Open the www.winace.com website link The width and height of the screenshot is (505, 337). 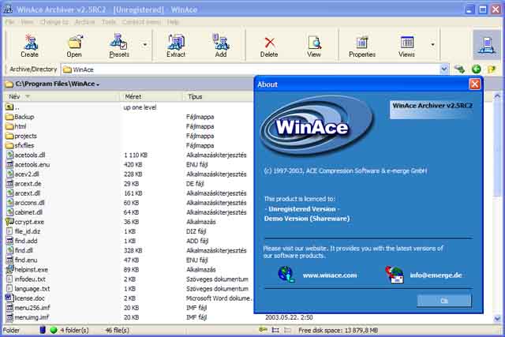pos(330,275)
